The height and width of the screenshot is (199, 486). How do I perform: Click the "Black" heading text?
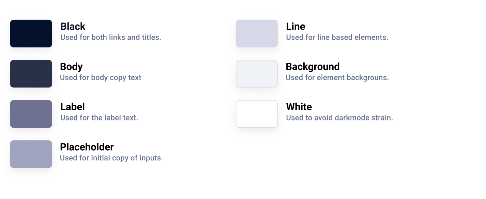coord(73,26)
